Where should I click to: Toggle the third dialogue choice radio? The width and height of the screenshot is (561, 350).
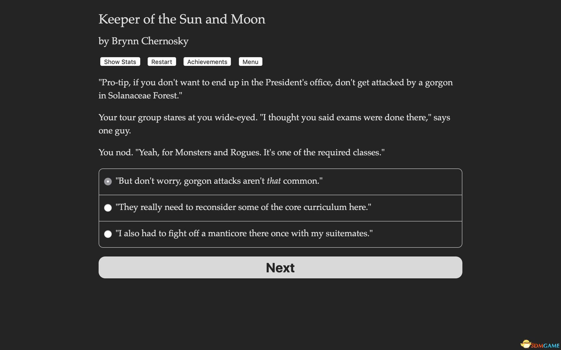pos(108,234)
